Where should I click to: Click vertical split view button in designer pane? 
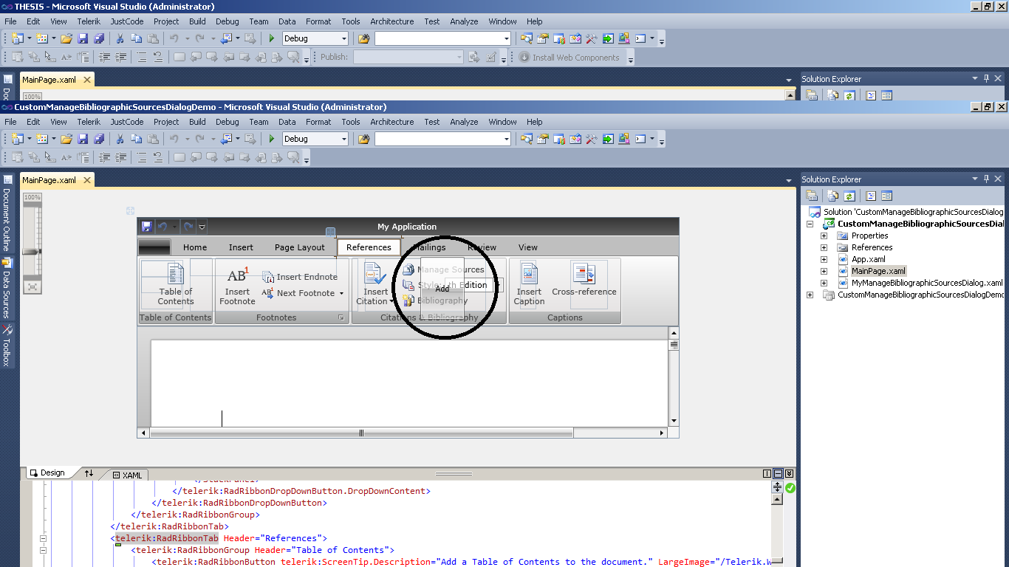(767, 473)
